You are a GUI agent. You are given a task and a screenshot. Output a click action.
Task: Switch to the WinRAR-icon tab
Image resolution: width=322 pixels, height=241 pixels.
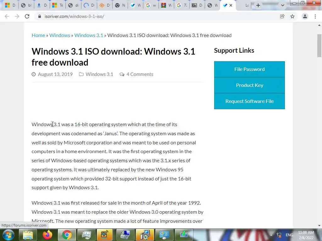[166, 5]
